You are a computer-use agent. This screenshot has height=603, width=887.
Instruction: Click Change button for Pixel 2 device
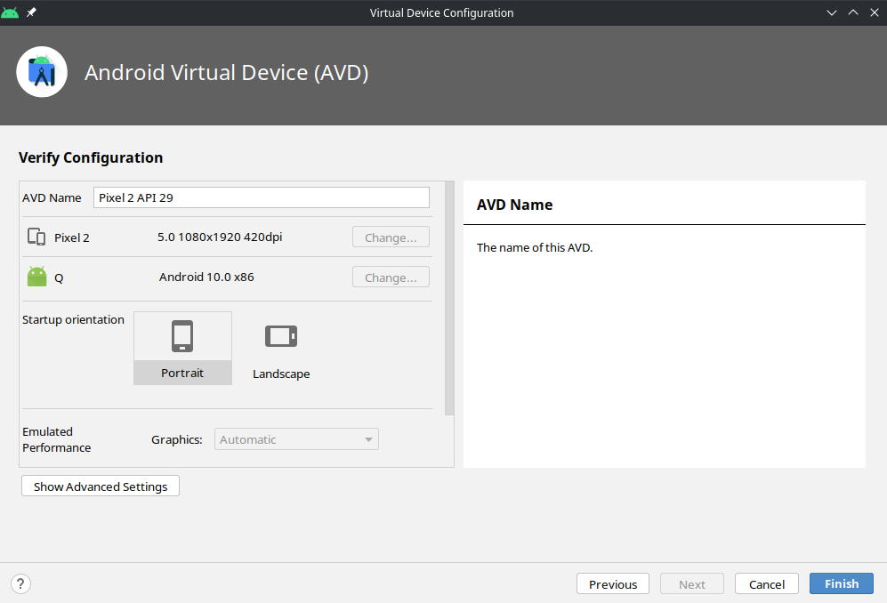(x=391, y=237)
